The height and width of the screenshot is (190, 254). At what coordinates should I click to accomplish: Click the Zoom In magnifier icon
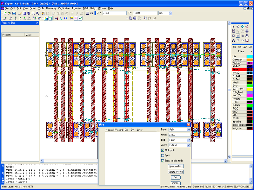pos(29,13)
